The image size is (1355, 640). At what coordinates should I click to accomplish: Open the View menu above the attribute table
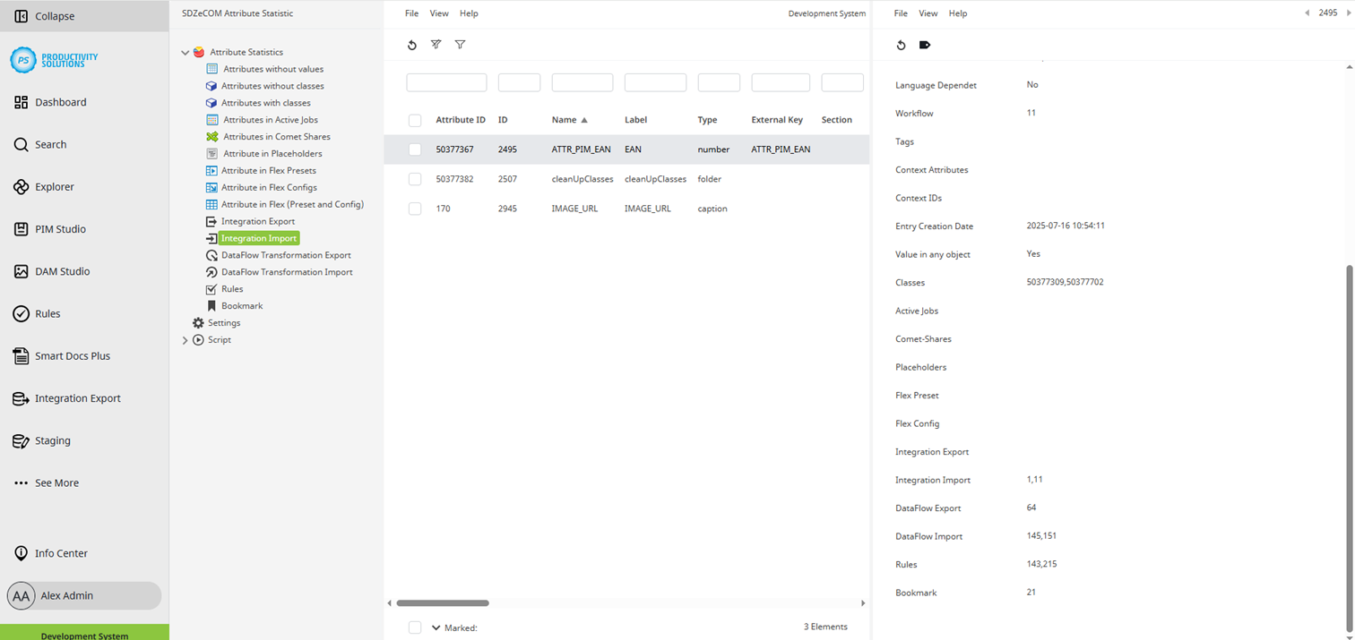pyautogui.click(x=438, y=13)
